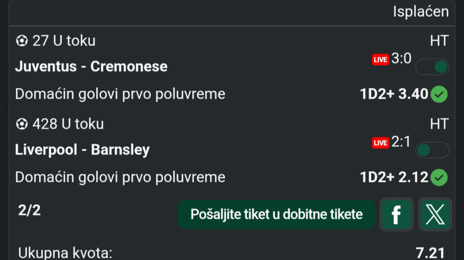Click the 2:1 live score
Image resolution: width=464 pixels, height=260 pixels.
click(x=401, y=142)
